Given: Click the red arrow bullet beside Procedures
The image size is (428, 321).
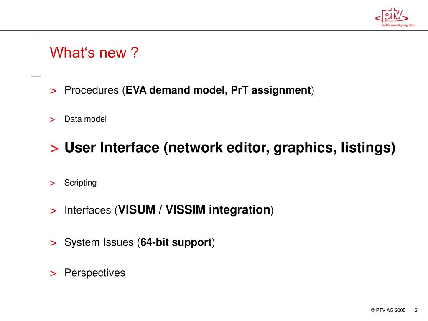Looking at the screenshot, I should pos(53,91).
